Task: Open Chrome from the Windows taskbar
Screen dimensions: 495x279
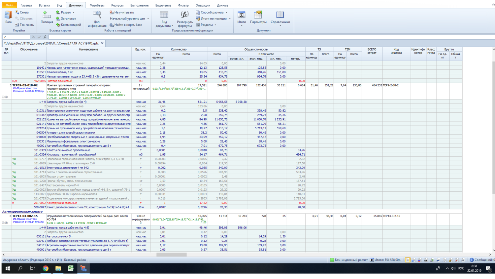Action: pos(46,268)
